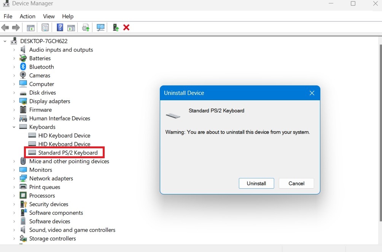Viewport: 382px width, 252px height.
Task: Click the Scan for hardware changes icon
Action: click(x=100, y=27)
